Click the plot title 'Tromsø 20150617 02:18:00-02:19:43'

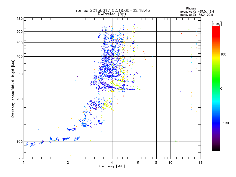point(112,10)
